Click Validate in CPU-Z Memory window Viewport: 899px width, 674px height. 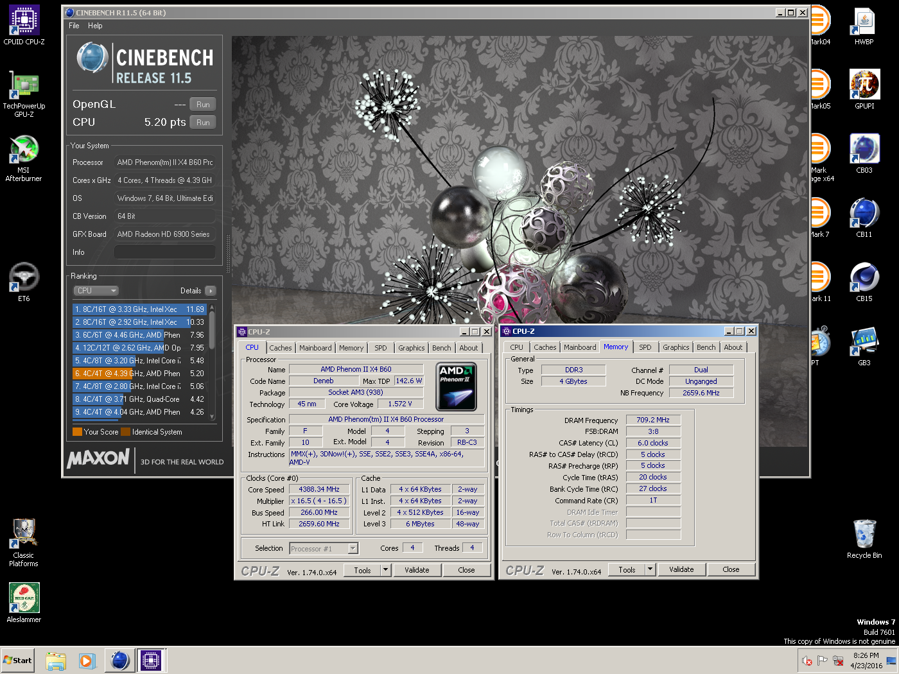[681, 569]
